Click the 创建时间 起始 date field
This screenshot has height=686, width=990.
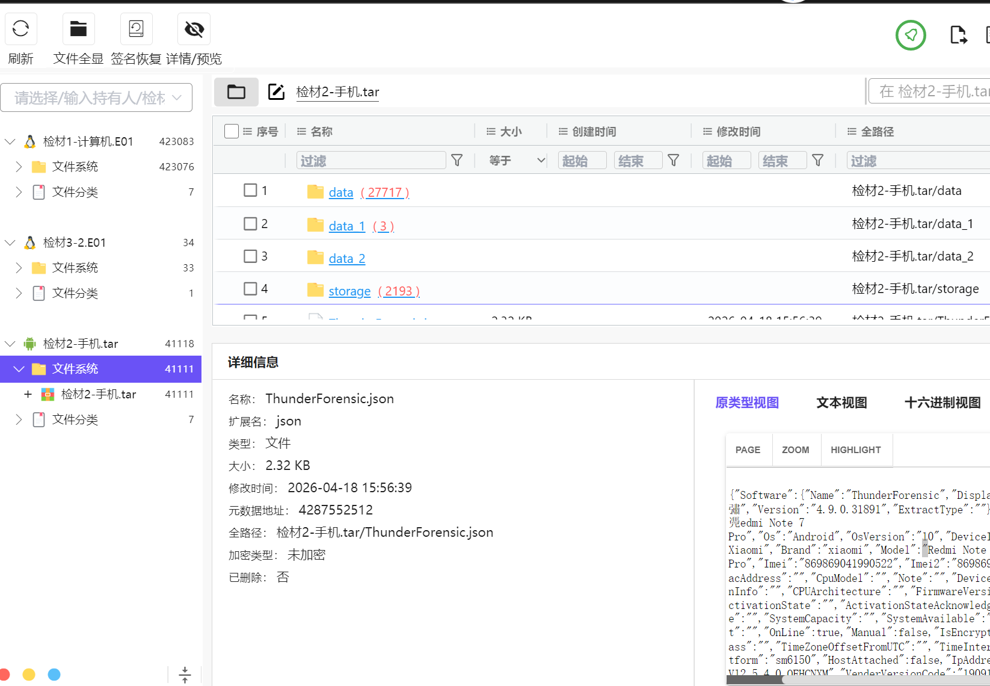582,161
